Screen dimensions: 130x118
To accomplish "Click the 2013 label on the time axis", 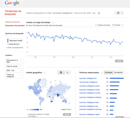I will (x=111, y=57).
